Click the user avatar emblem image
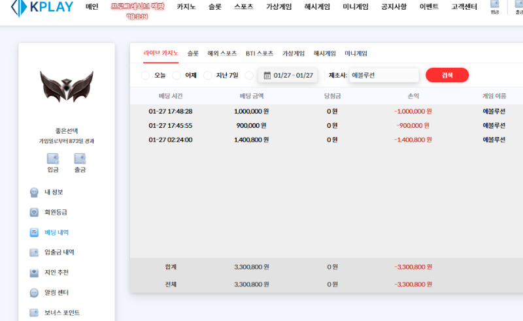523x321 pixels. (67, 87)
